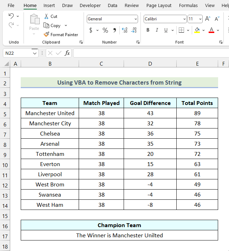Toggle Underline formatting
The width and height of the screenshot is (229, 251).
[x=166, y=30]
